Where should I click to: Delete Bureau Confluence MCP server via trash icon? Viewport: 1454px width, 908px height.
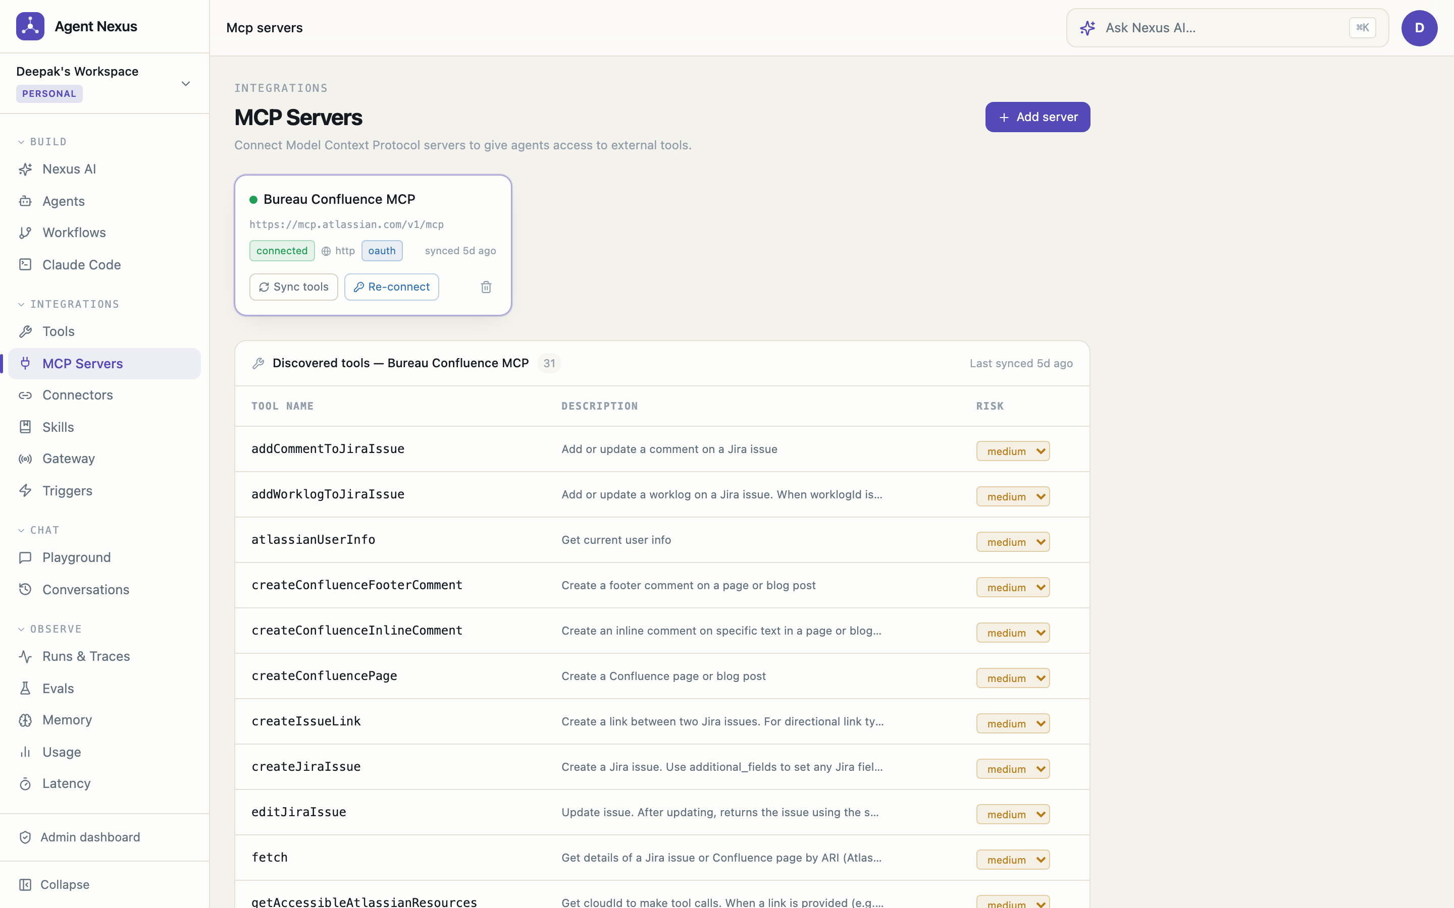pyautogui.click(x=486, y=287)
